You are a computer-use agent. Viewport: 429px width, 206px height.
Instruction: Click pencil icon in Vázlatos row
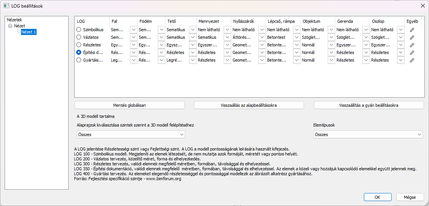(x=412, y=37)
